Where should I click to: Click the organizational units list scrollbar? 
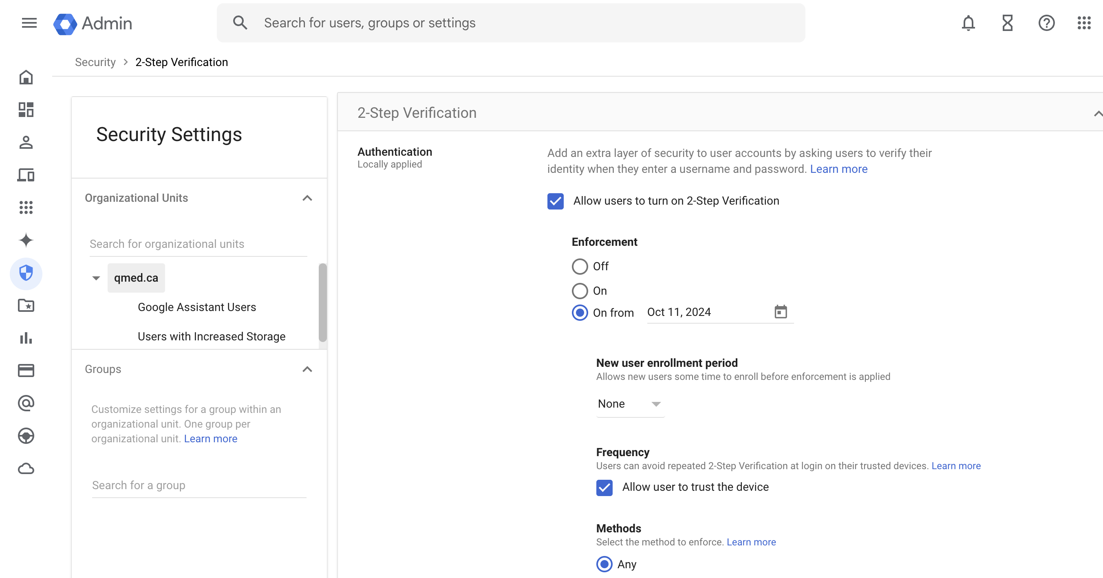322,302
